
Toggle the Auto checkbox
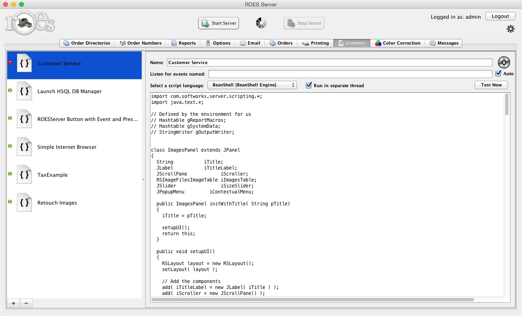[498, 74]
